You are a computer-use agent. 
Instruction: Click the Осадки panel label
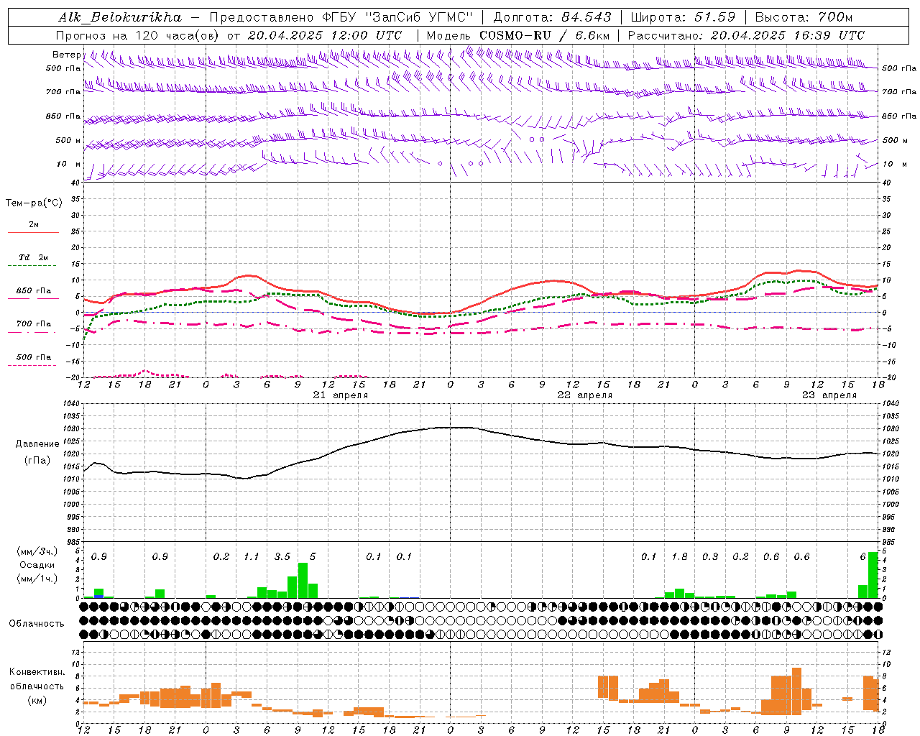coord(37,565)
